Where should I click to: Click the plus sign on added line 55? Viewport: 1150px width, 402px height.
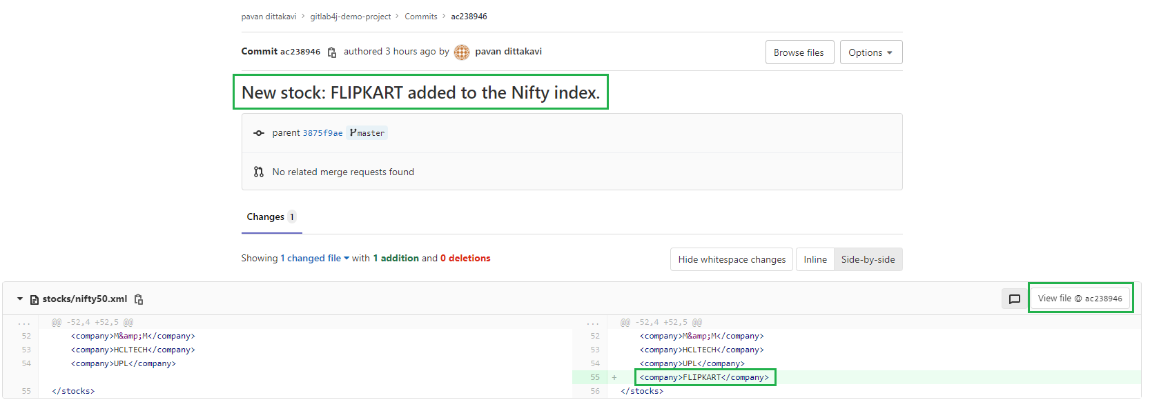(x=614, y=377)
